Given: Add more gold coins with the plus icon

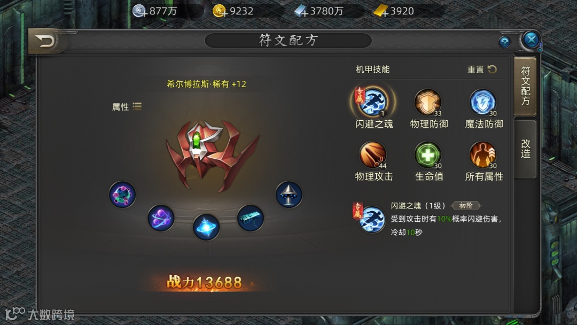Looking at the screenshot, I should pos(220,11).
